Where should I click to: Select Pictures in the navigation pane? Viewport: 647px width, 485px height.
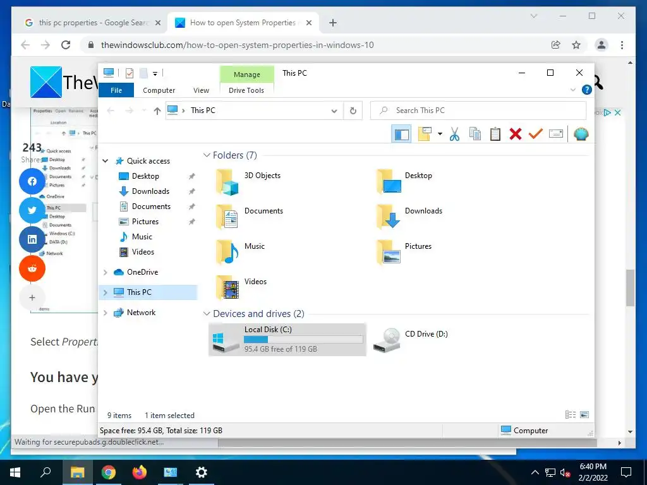[145, 222]
